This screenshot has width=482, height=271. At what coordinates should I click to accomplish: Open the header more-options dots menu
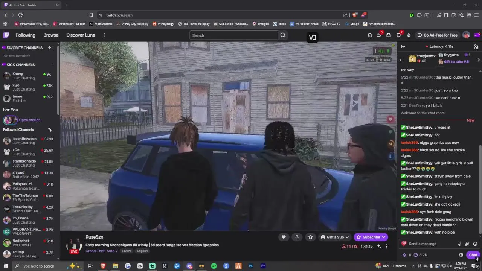click(105, 35)
